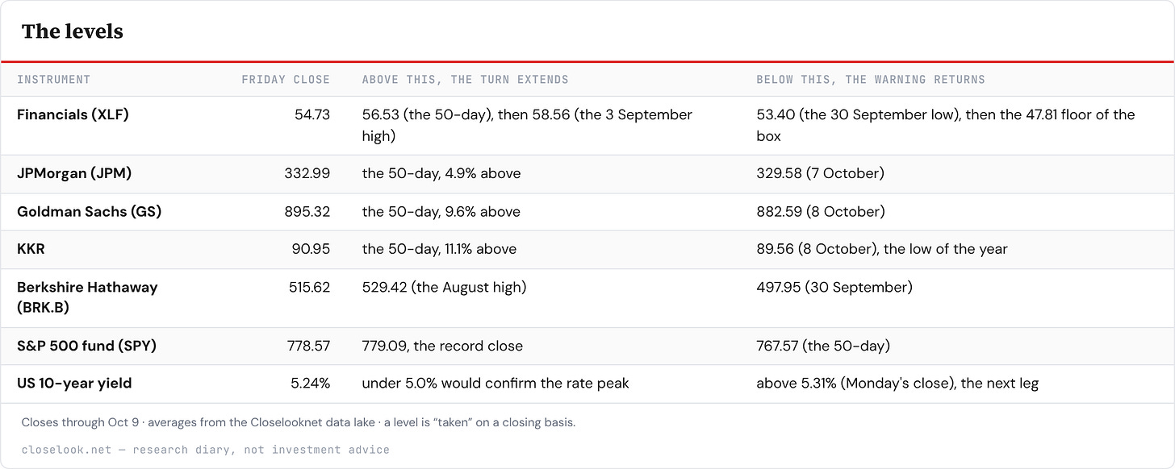
Task: Click the level "497.95 (30 September)"
Action: (x=834, y=287)
